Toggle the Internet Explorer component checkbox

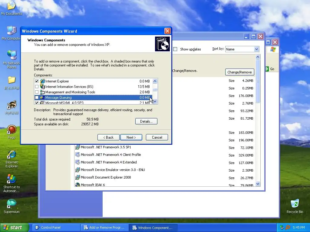point(37,81)
